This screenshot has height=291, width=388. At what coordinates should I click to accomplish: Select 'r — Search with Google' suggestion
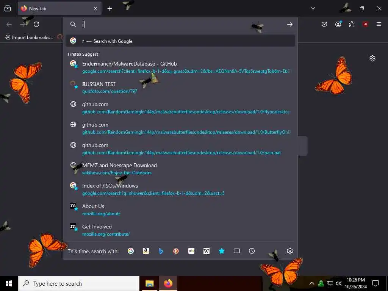(x=180, y=41)
